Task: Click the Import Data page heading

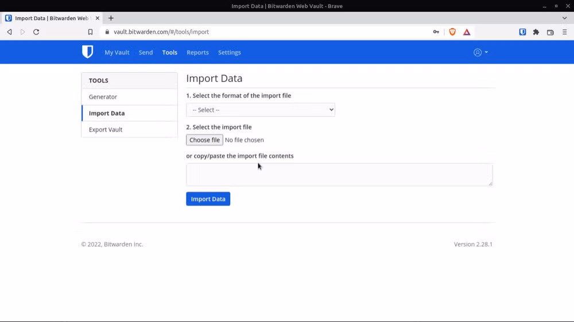Action: [214, 78]
